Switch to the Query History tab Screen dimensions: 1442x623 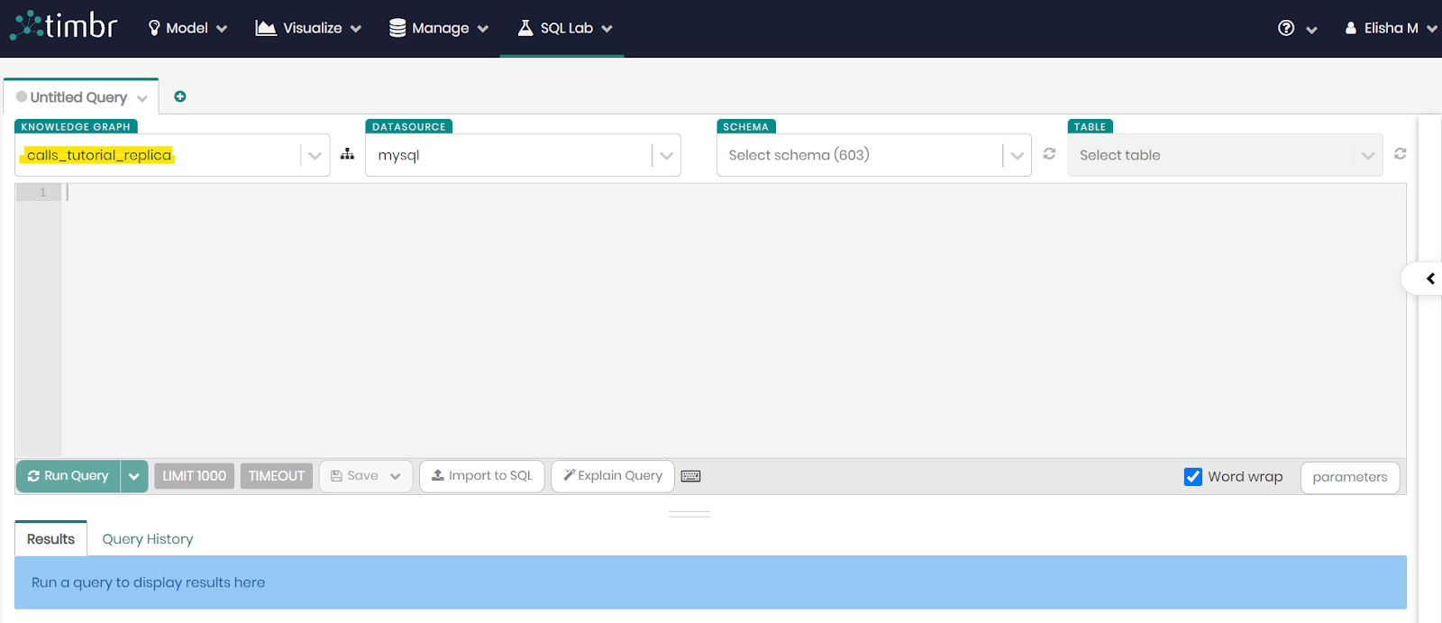[x=148, y=539]
